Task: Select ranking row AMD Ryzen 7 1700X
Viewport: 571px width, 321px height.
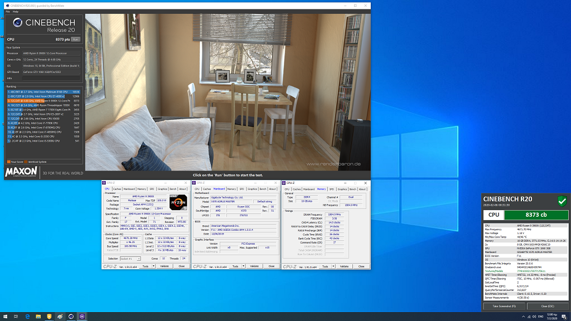Action: coord(43,110)
